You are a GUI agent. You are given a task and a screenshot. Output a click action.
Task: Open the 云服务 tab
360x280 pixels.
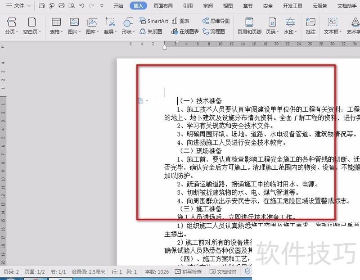(x=320, y=6)
